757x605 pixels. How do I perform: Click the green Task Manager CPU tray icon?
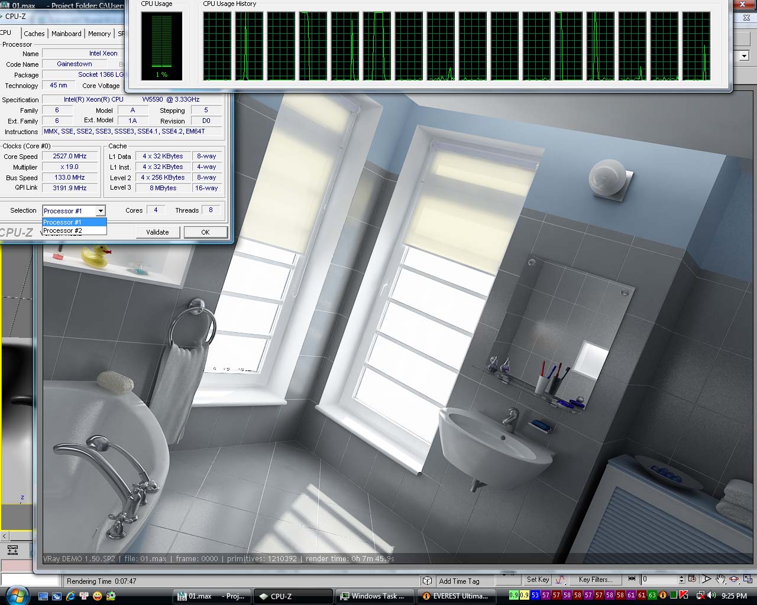click(674, 595)
